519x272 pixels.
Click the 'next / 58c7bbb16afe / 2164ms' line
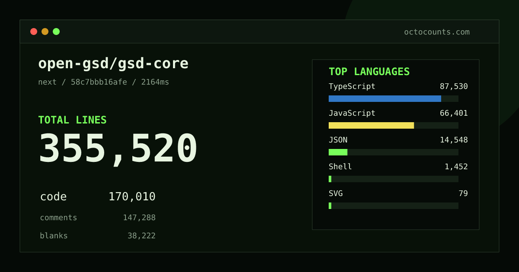point(104,82)
